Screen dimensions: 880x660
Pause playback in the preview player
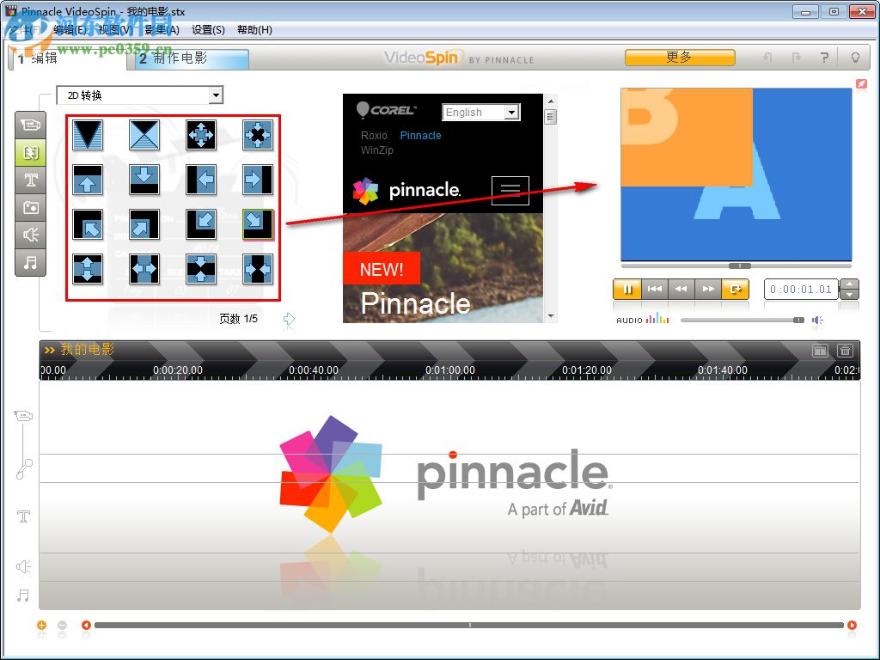click(626, 290)
